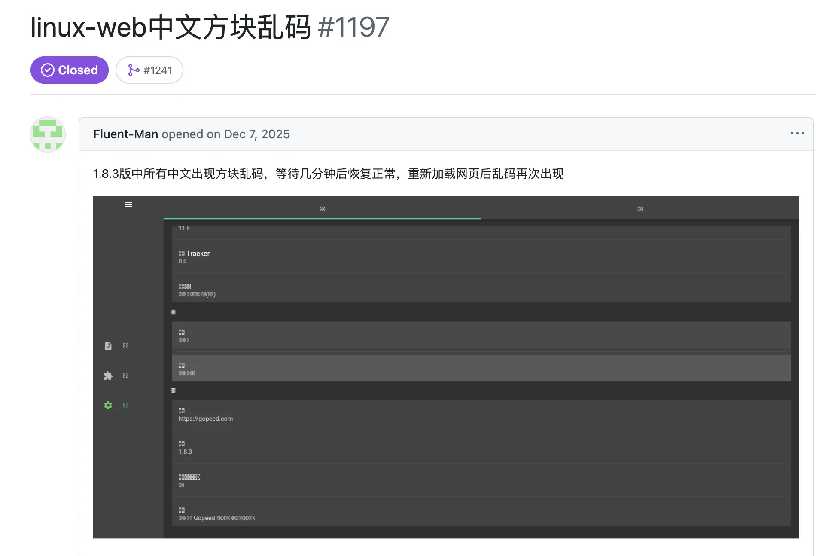Click the purple Closed status badge

tap(69, 70)
